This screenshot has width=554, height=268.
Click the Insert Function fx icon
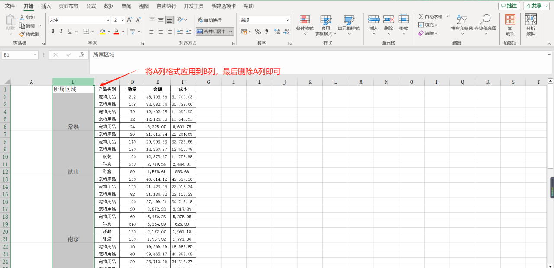pyautogui.click(x=81, y=55)
